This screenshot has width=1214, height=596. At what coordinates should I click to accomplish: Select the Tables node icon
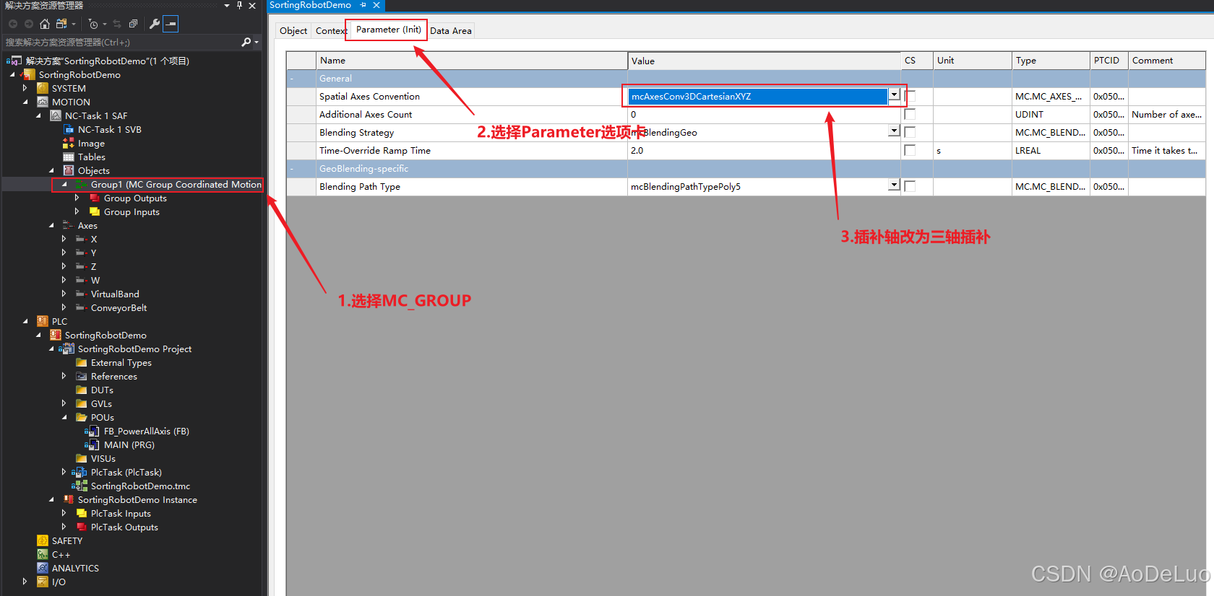point(69,157)
